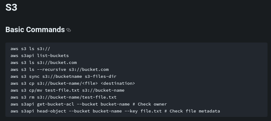The image size is (271, 121).
Task: Click the 'head-object' command text
Action: pos(51,111)
